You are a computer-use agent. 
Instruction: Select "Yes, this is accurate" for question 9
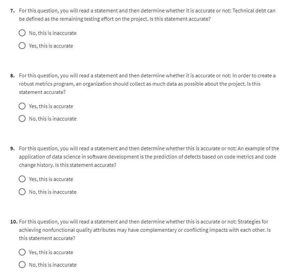(22, 179)
